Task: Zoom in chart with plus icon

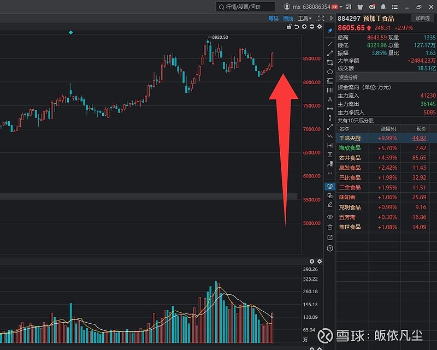Action: [x=304, y=26]
